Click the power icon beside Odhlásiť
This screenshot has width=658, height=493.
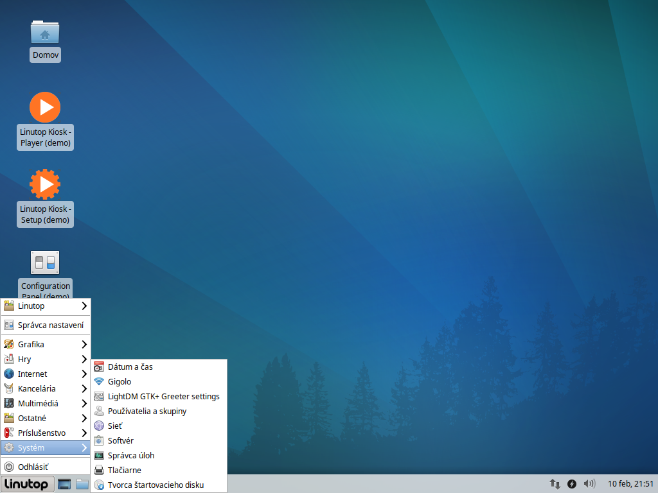9,467
